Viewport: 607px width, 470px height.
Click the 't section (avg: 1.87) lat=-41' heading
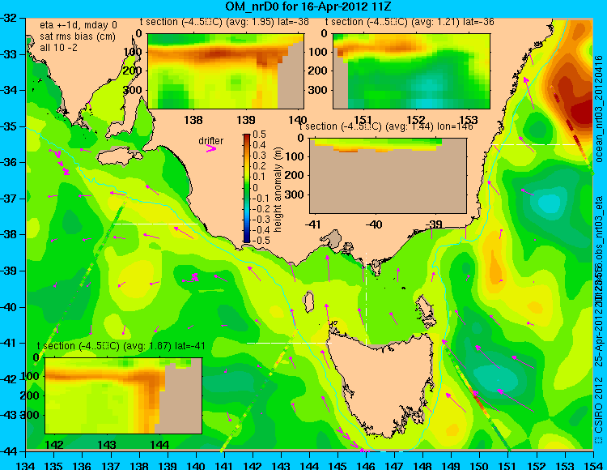pos(121,346)
